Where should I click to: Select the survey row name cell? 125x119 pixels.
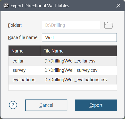click(24, 70)
